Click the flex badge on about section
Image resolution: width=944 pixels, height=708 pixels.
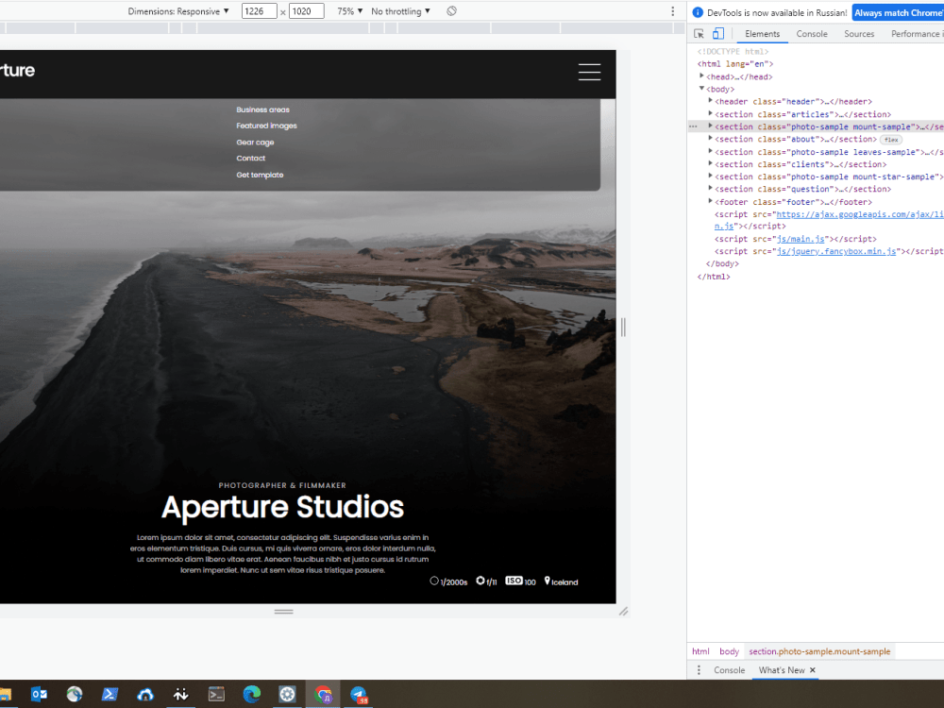coord(891,140)
